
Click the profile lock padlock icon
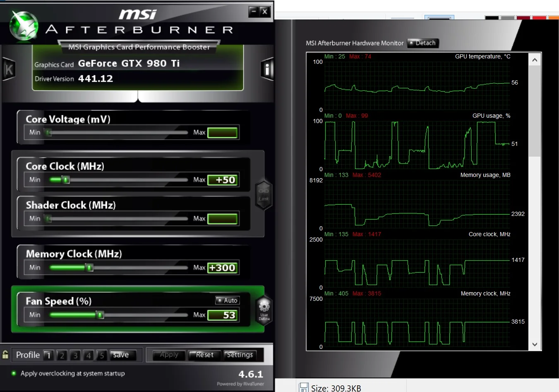coord(5,355)
